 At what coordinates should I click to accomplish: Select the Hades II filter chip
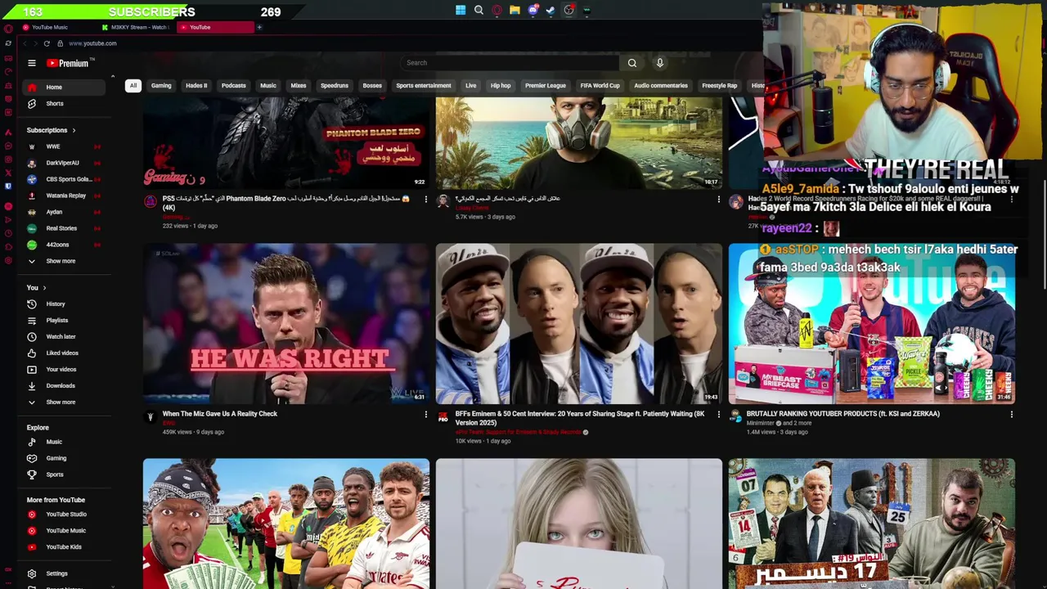[x=196, y=85]
